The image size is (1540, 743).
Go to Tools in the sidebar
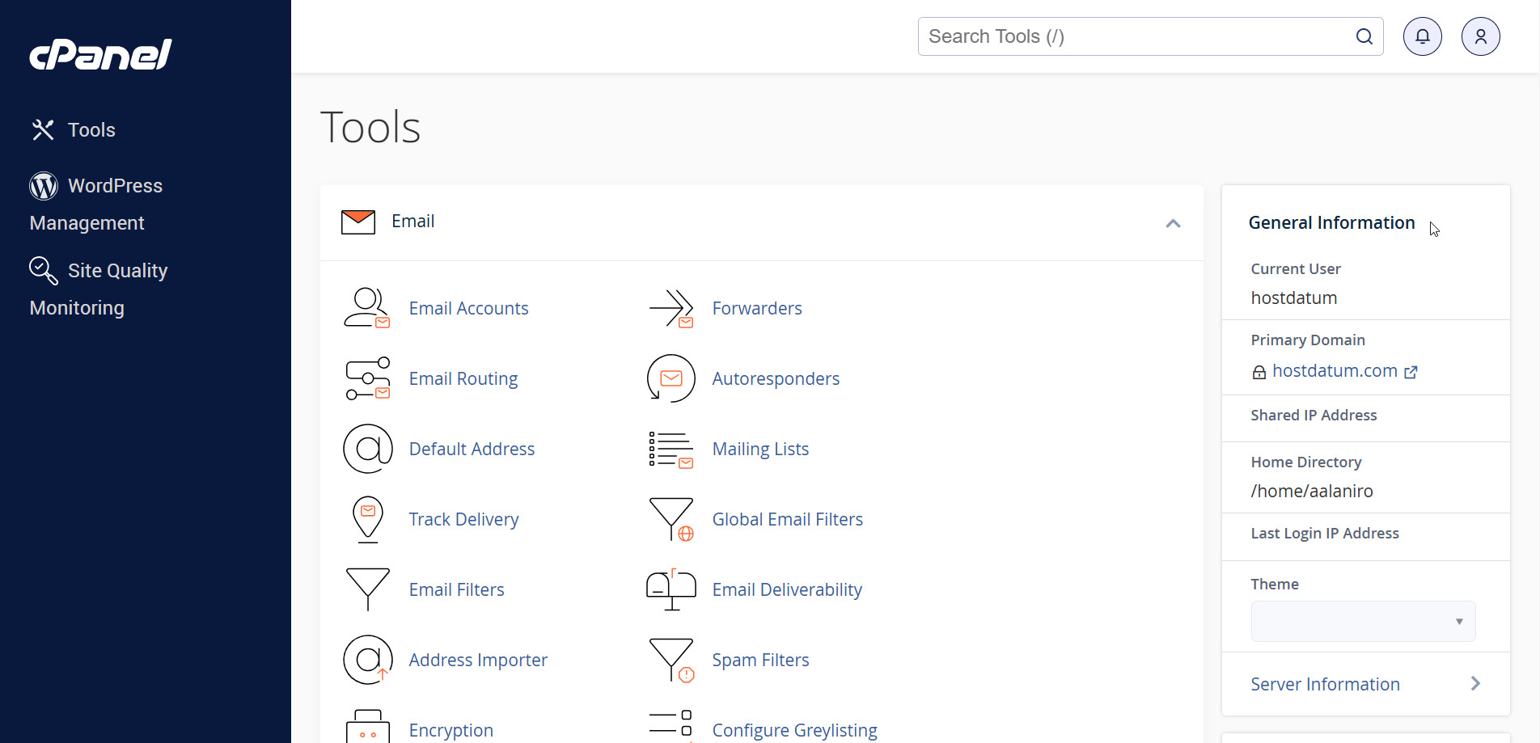pos(91,130)
